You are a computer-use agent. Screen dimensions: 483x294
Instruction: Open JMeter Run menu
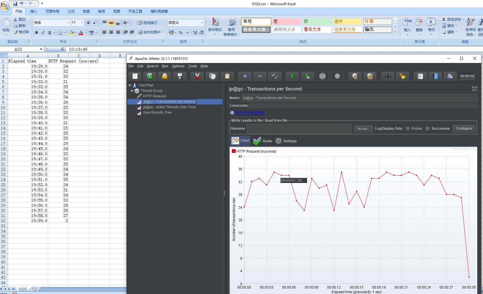pos(165,66)
